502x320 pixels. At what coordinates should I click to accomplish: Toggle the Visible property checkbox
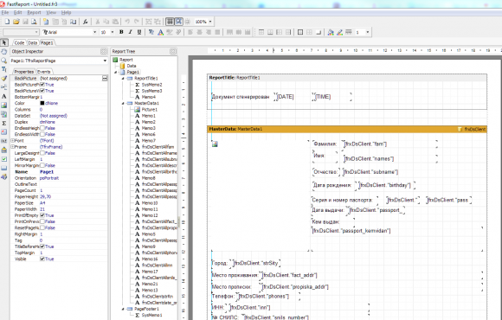tap(42, 259)
